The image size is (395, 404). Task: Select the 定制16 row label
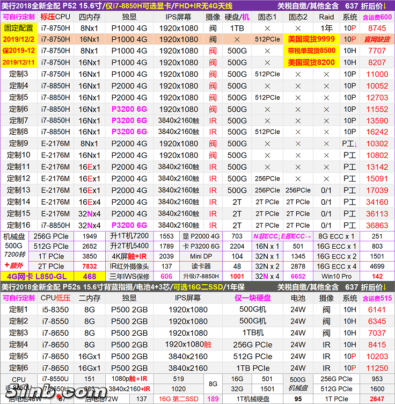[x=18, y=225]
